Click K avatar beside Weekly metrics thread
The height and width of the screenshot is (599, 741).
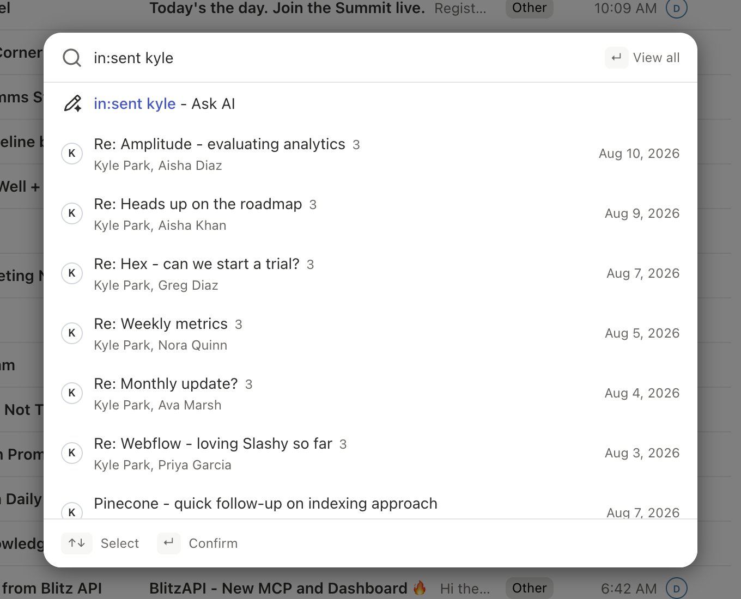pos(72,333)
